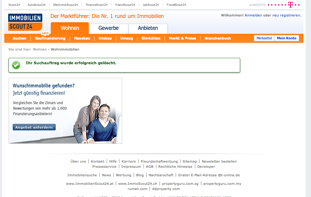Go to JobScout24 in the top bar
This screenshot has width=311, height=197.
click(x=151, y=5)
